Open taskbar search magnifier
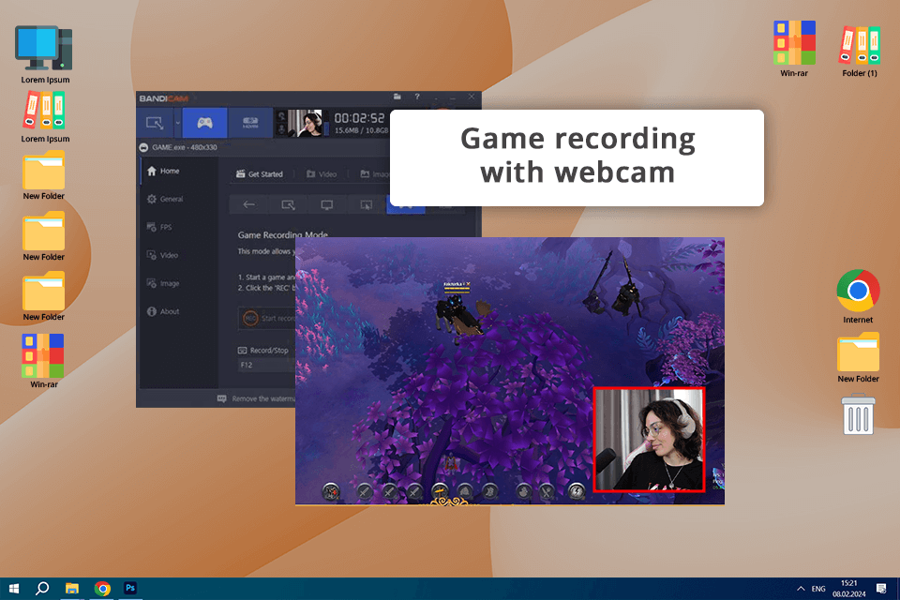The image size is (900, 600). click(x=42, y=589)
